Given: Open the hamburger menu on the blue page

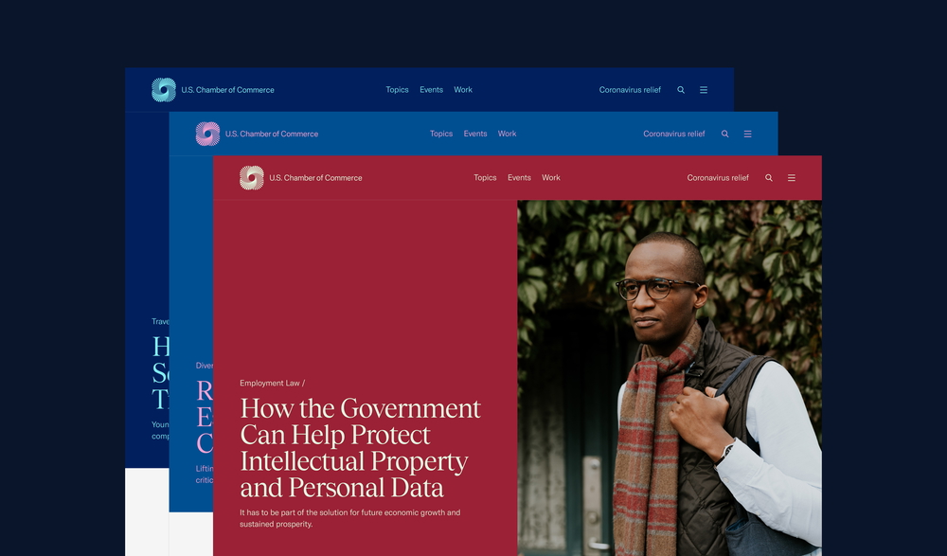Looking at the screenshot, I should click(748, 134).
